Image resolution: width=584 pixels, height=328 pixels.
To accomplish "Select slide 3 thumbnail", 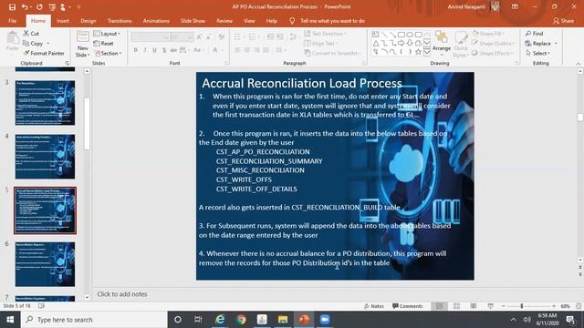I will [45, 103].
